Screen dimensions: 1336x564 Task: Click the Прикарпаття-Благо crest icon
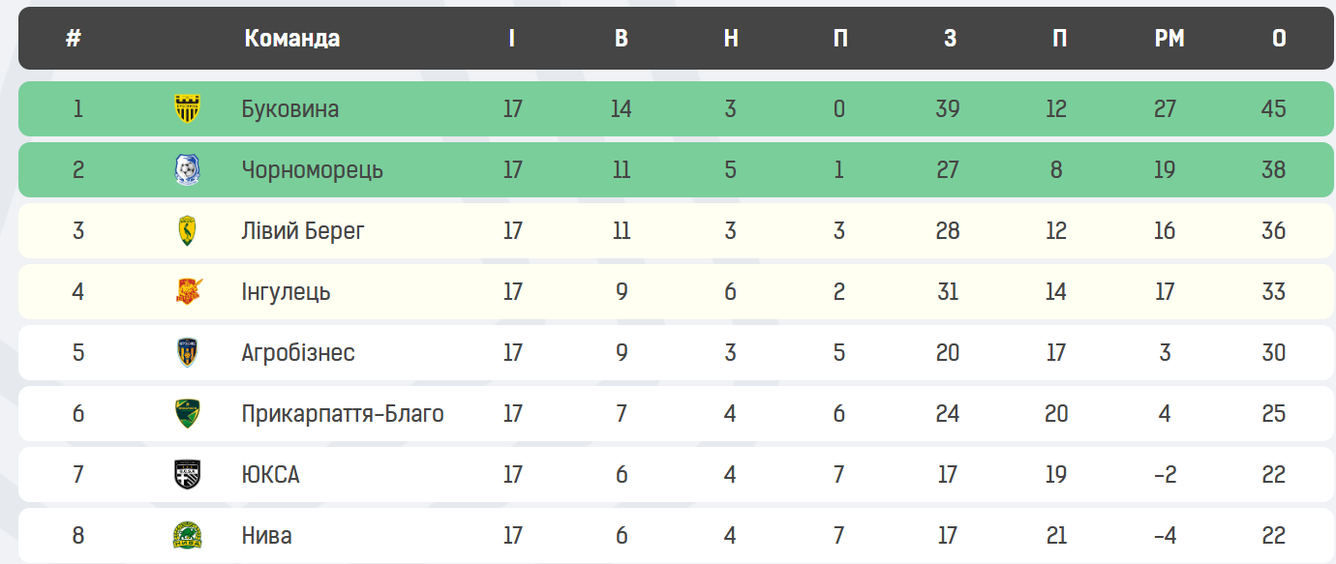tap(187, 413)
